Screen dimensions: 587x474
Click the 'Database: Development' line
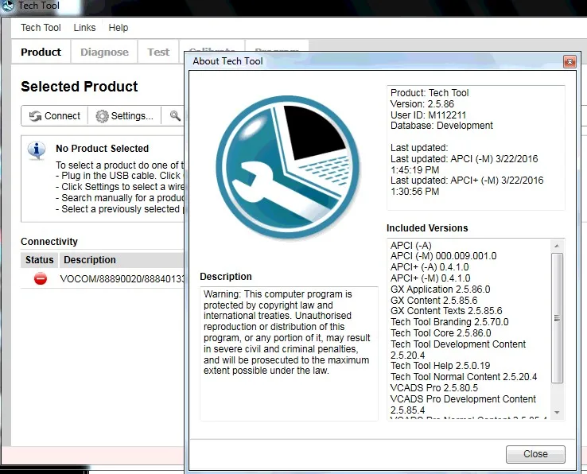pyautogui.click(x=441, y=126)
